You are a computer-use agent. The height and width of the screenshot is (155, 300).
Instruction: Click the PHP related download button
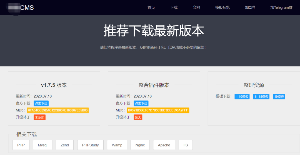[x=21, y=145]
